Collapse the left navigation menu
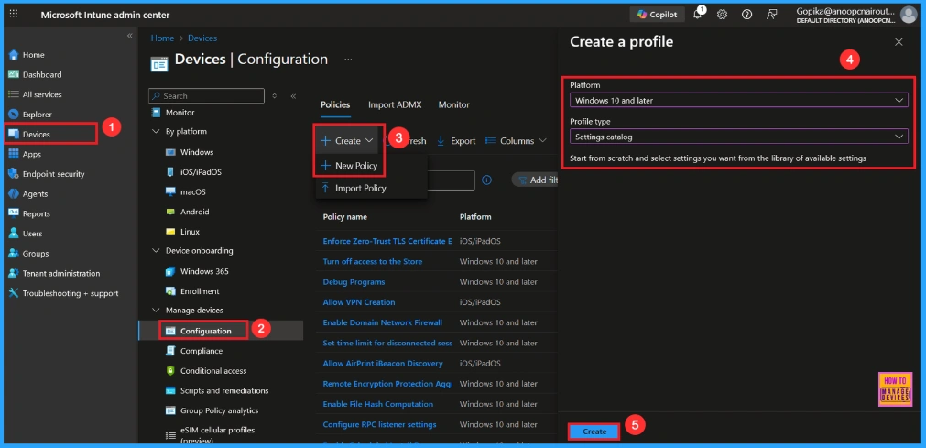 (x=130, y=36)
